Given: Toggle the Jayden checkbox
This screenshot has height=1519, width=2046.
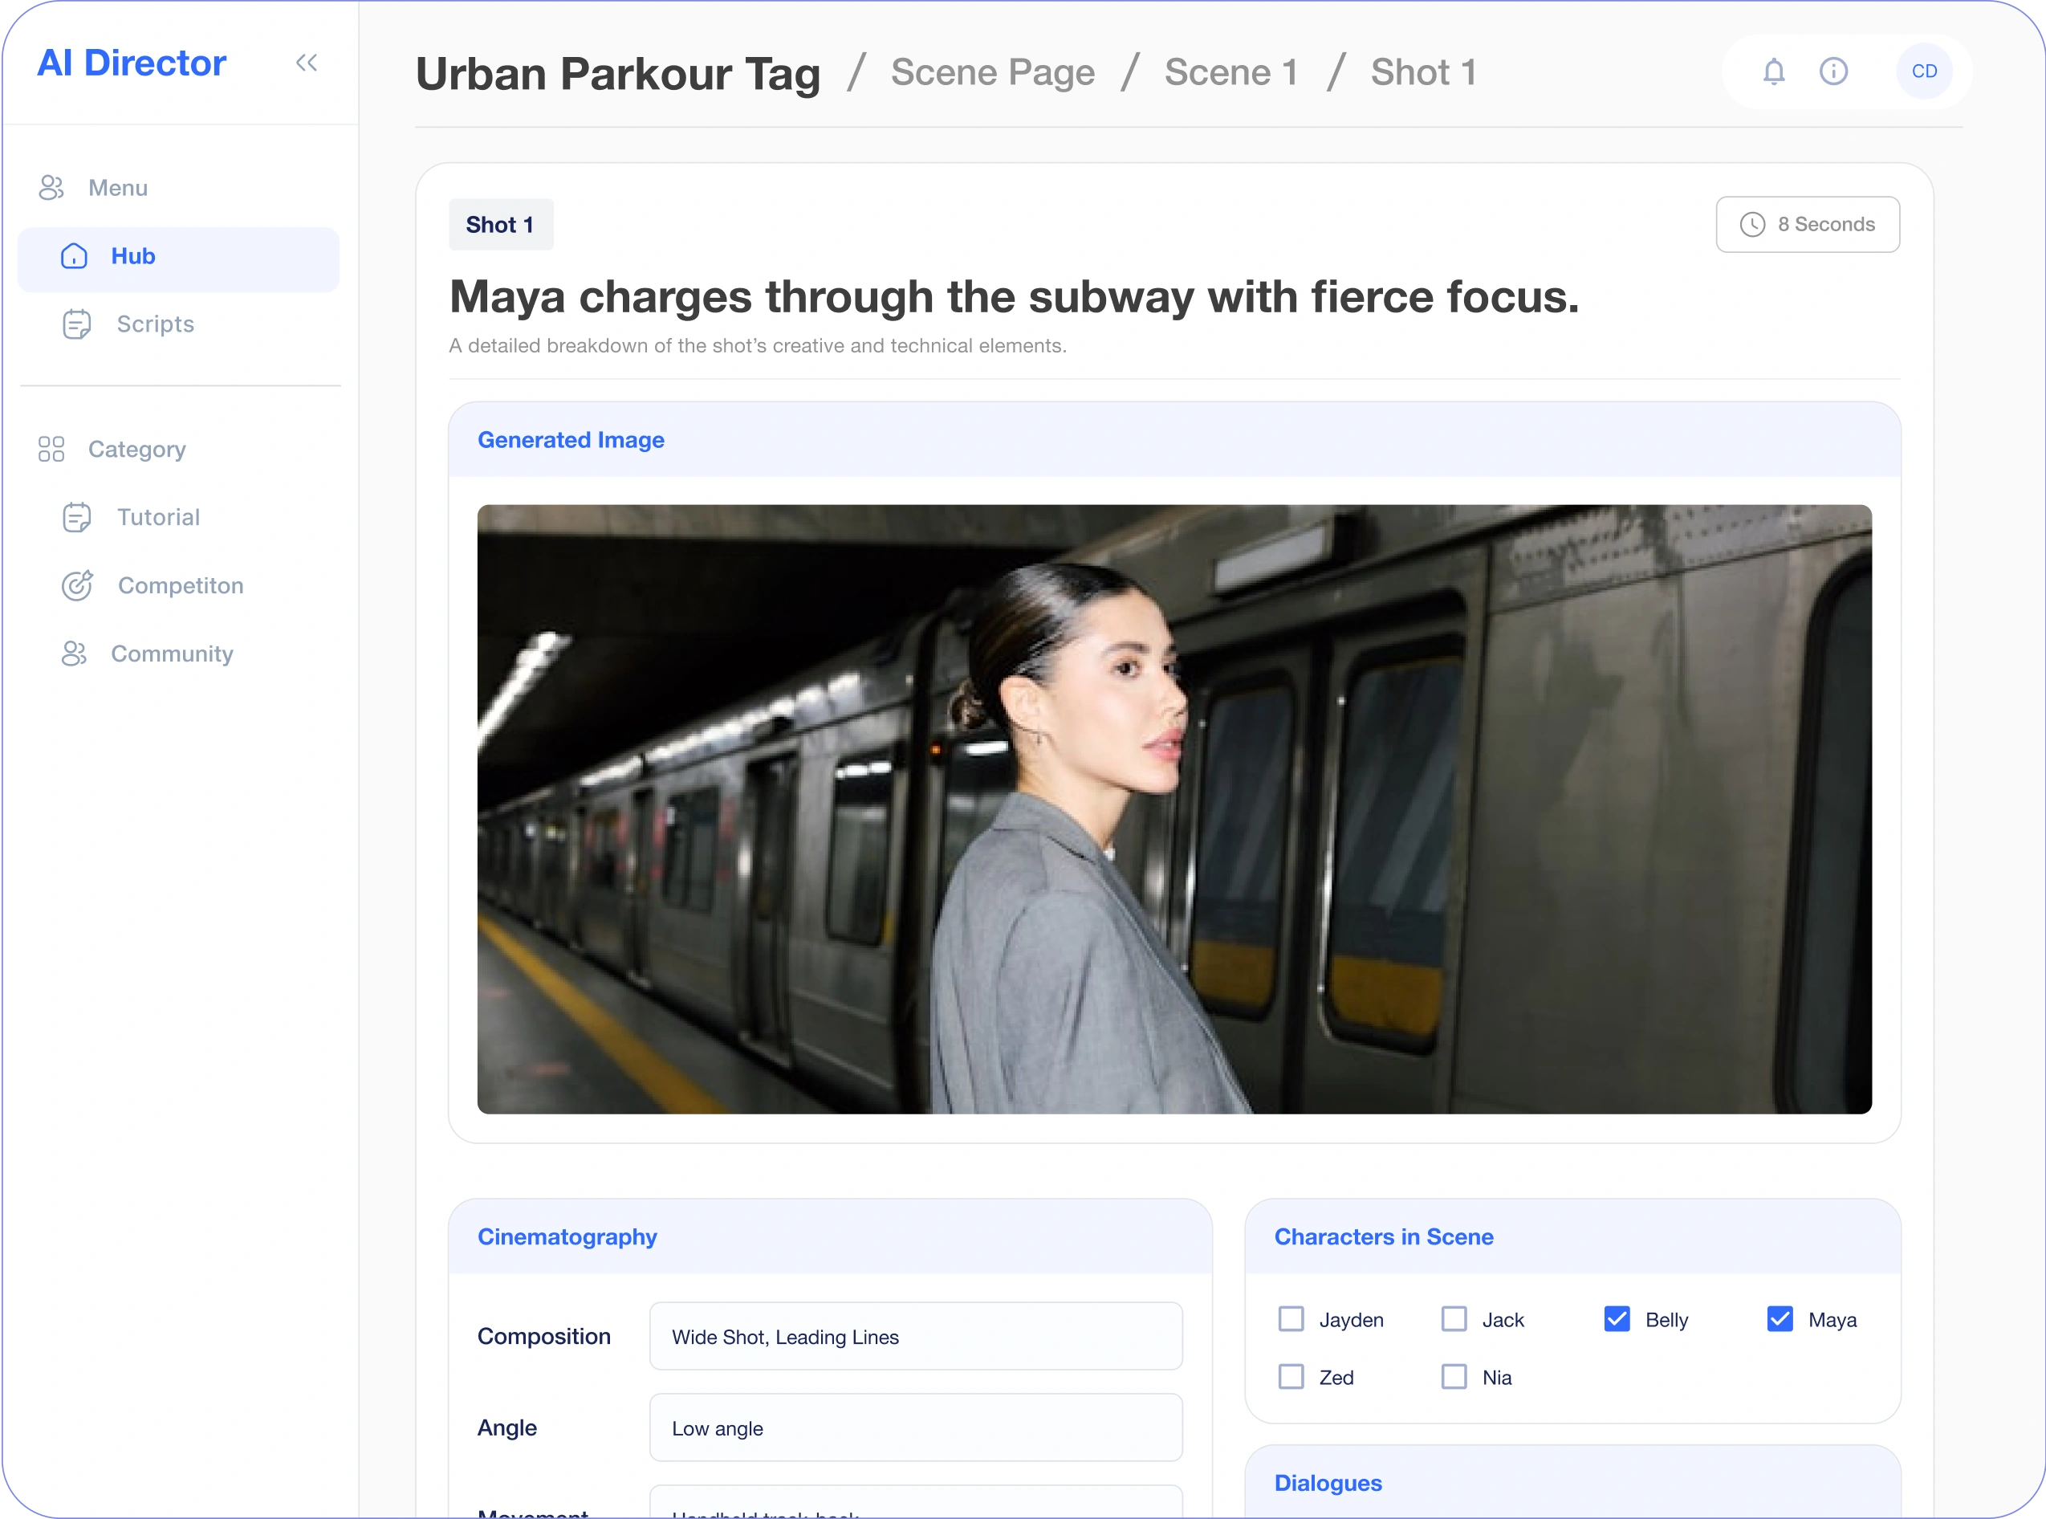Looking at the screenshot, I should tap(1291, 1318).
